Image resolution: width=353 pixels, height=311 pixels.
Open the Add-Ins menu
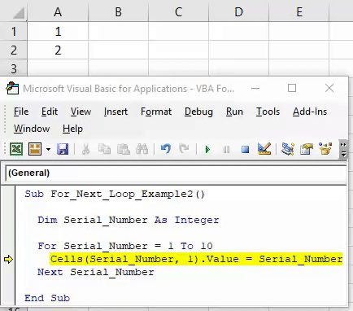point(310,112)
